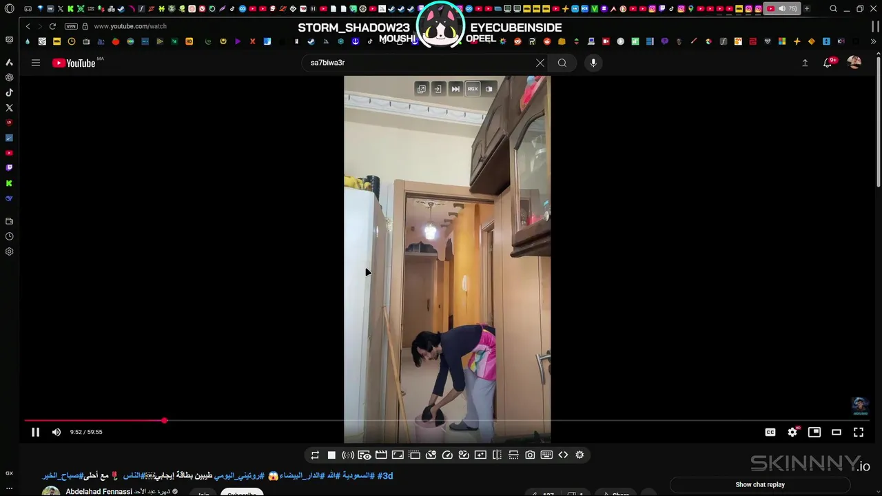Open the create or upload button
This screenshot has width=882, height=496.
805,63
